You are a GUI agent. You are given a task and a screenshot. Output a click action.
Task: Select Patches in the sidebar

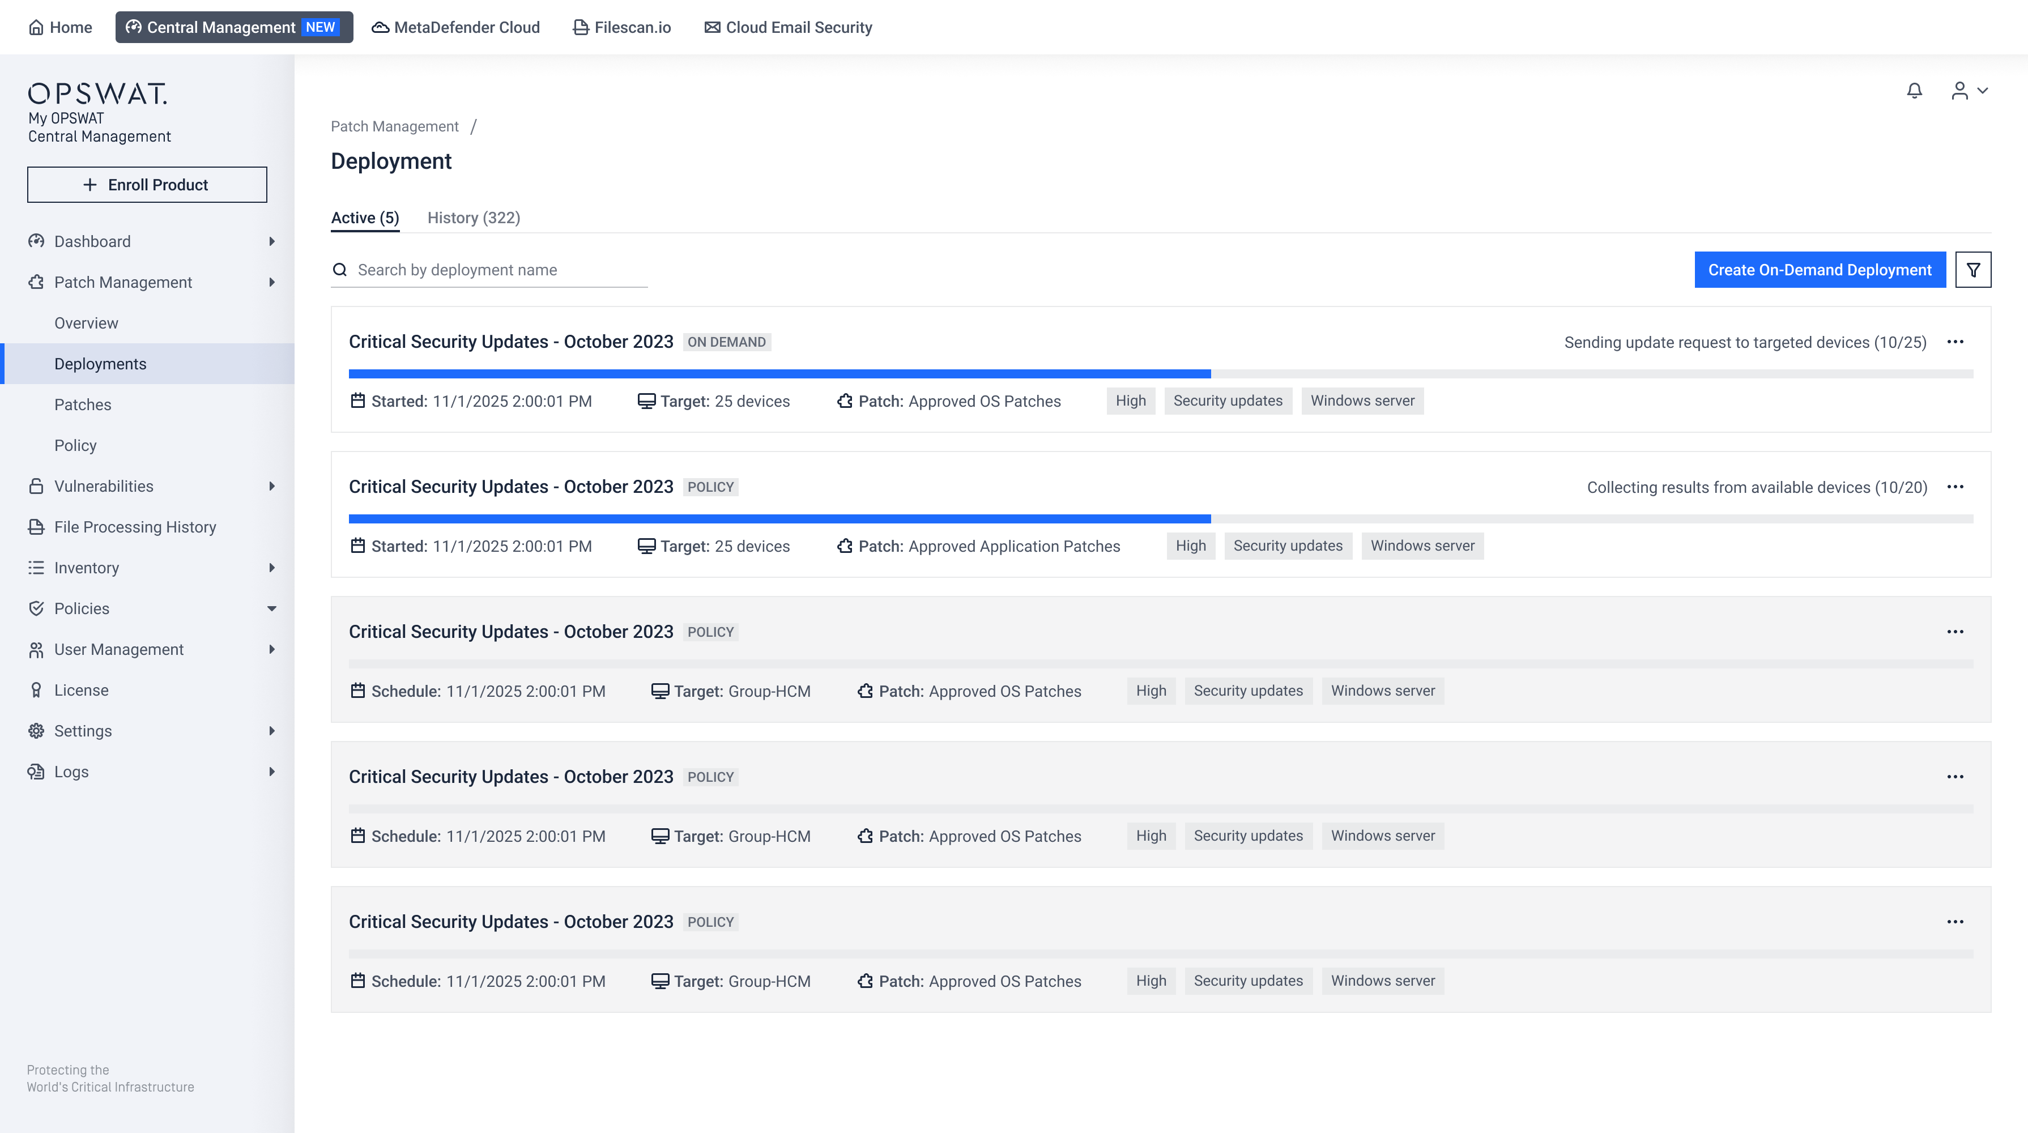click(83, 404)
